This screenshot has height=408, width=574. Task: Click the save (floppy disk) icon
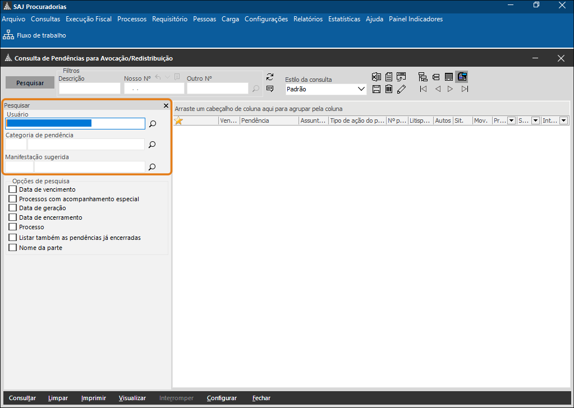(x=376, y=89)
